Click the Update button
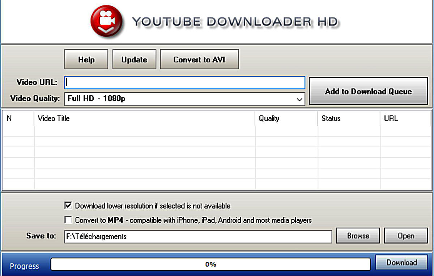The image size is (434, 276). 134,60
